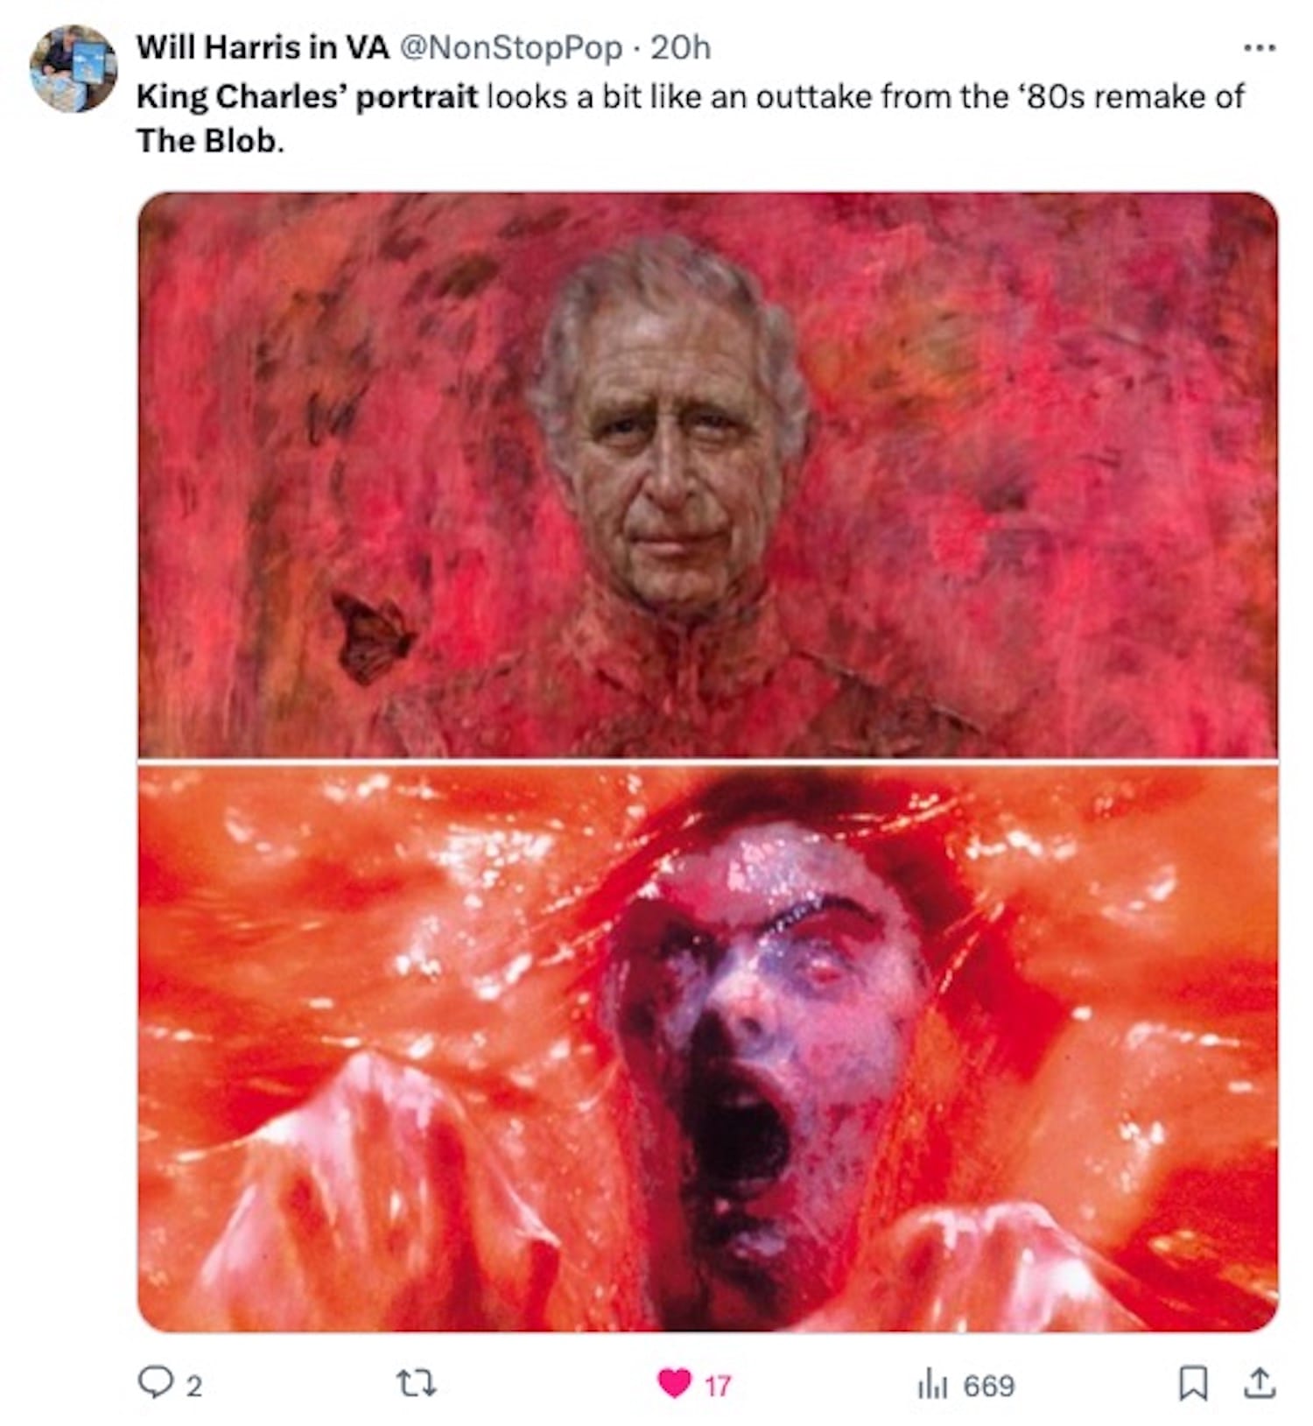
Task: Click the 669 views count
Action: [x=989, y=1386]
